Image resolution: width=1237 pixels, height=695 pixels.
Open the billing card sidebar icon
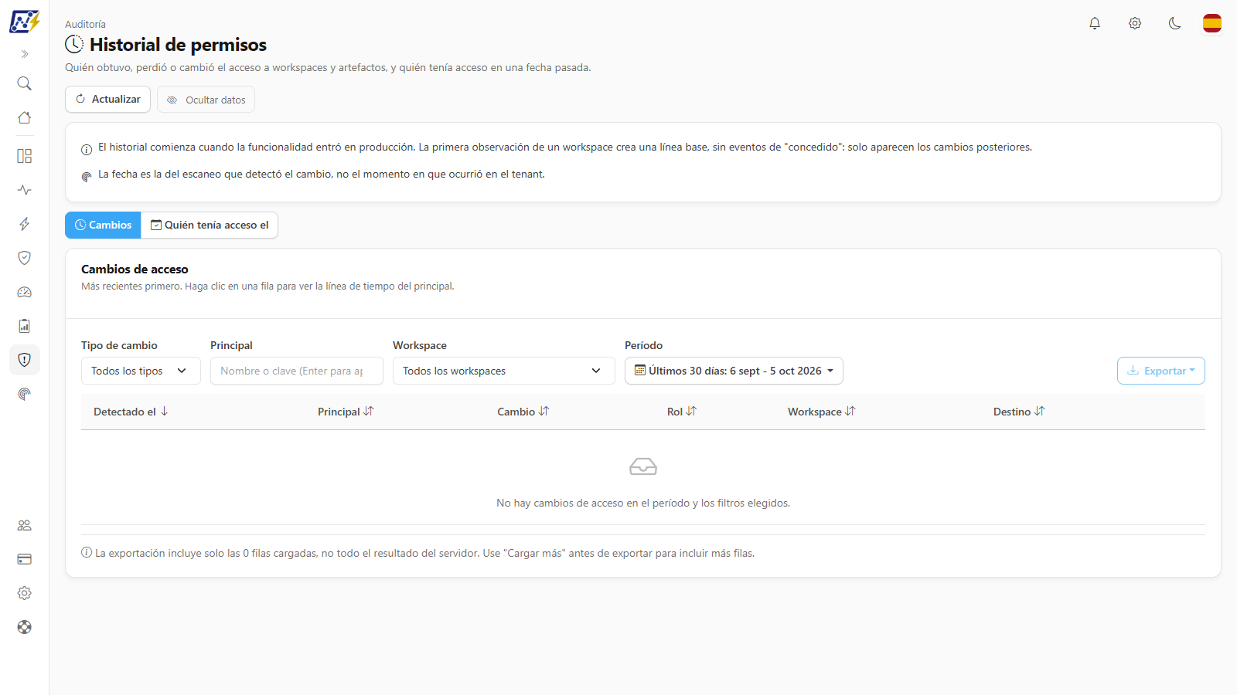click(x=25, y=559)
